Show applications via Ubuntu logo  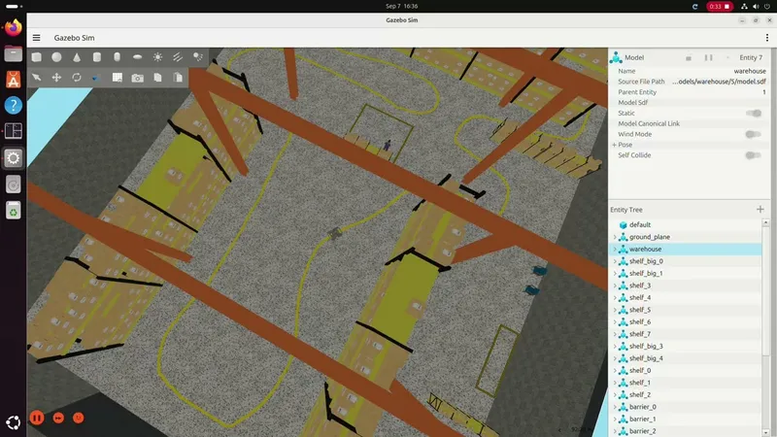[x=14, y=422]
